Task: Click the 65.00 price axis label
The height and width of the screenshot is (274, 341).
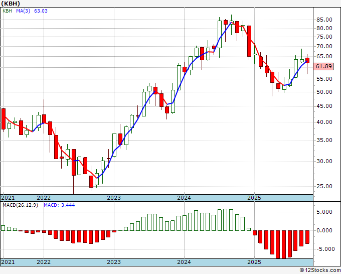Action: tap(324, 56)
